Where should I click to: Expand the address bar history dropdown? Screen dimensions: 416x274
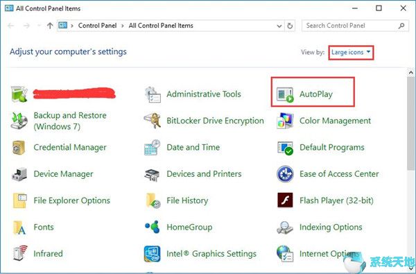click(279, 26)
